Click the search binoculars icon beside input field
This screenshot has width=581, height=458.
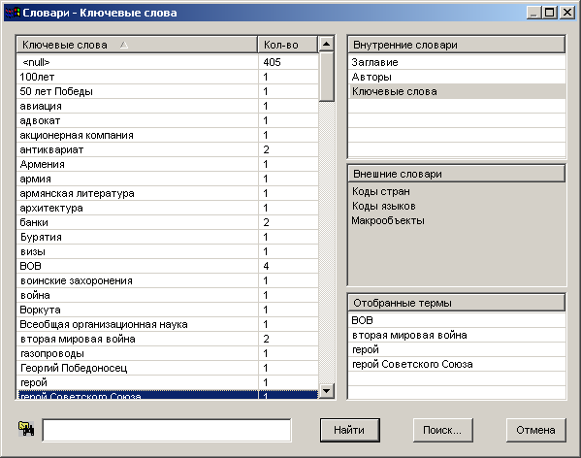pos(26,429)
